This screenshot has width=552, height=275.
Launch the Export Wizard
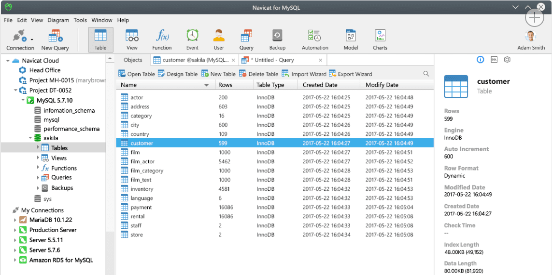350,74
